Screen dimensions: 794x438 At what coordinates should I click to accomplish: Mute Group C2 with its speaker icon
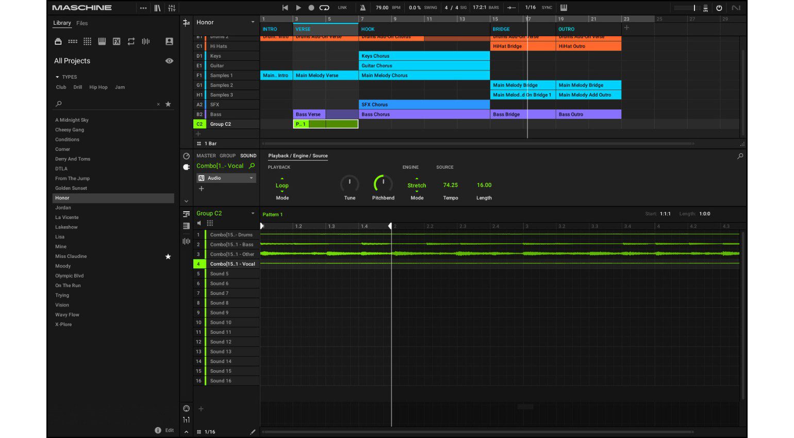coord(198,223)
